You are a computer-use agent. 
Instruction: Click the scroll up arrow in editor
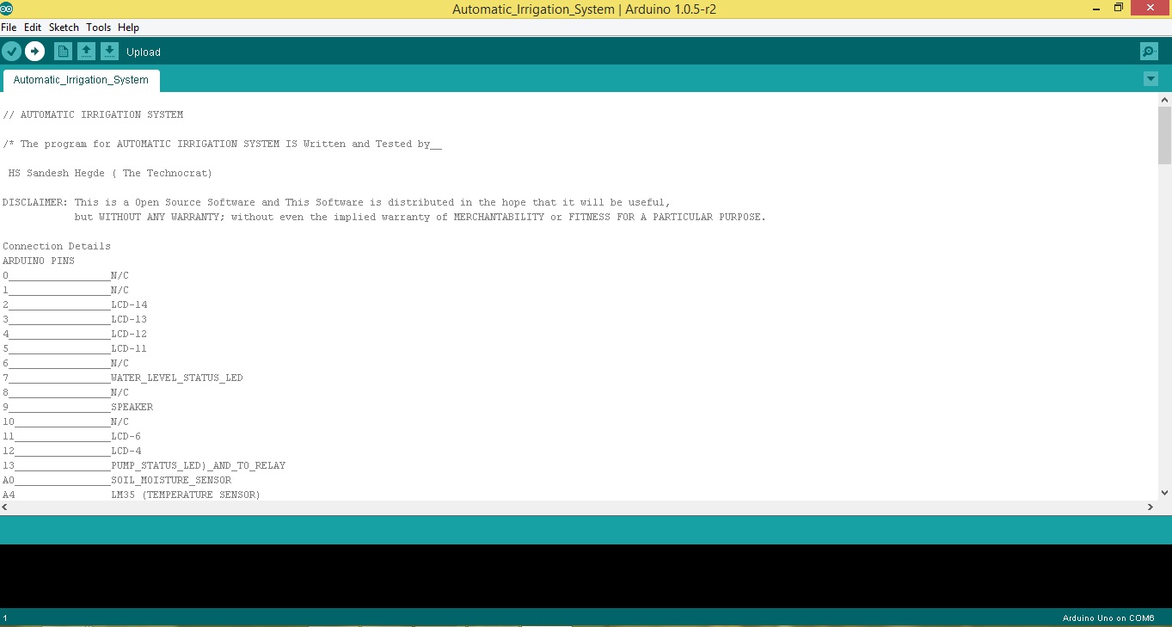coord(1165,100)
